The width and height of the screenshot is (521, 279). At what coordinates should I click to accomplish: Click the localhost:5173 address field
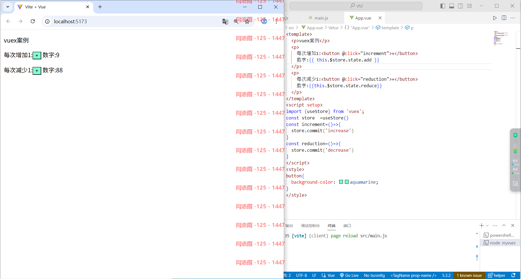tap(70, 21)
